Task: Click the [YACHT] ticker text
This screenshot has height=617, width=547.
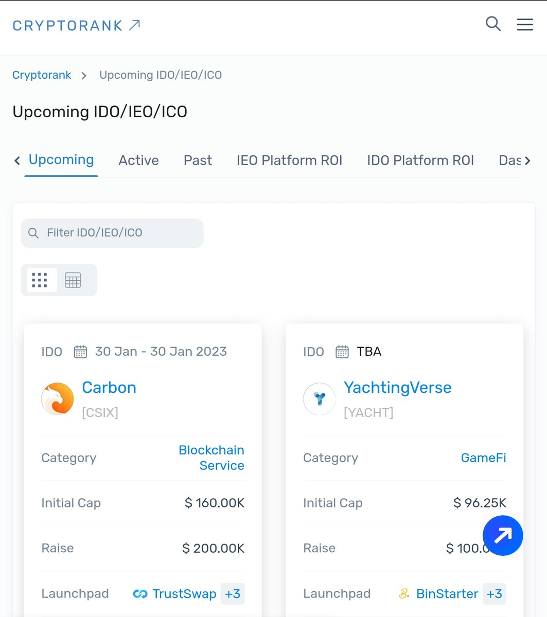Action: [368, 412]
